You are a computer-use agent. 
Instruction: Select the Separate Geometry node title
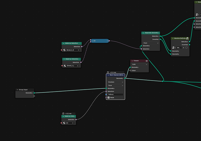(152, 33)
